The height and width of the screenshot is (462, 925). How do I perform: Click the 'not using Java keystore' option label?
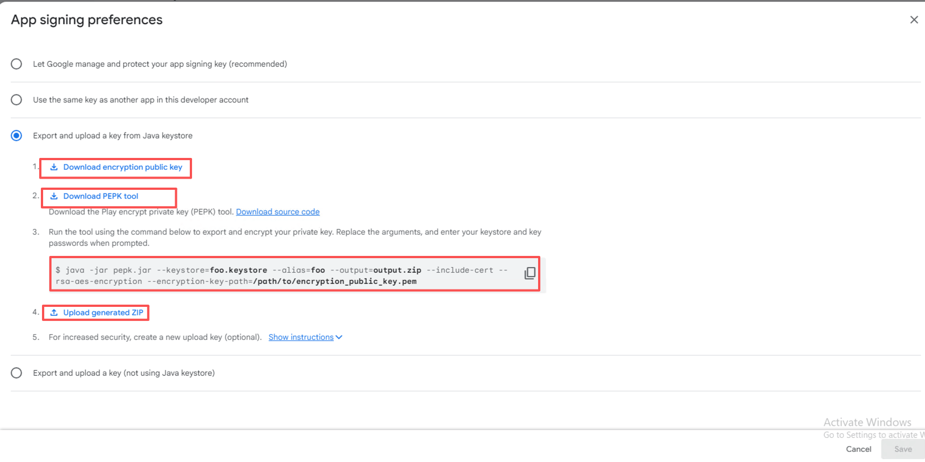(x=124, y=373)
